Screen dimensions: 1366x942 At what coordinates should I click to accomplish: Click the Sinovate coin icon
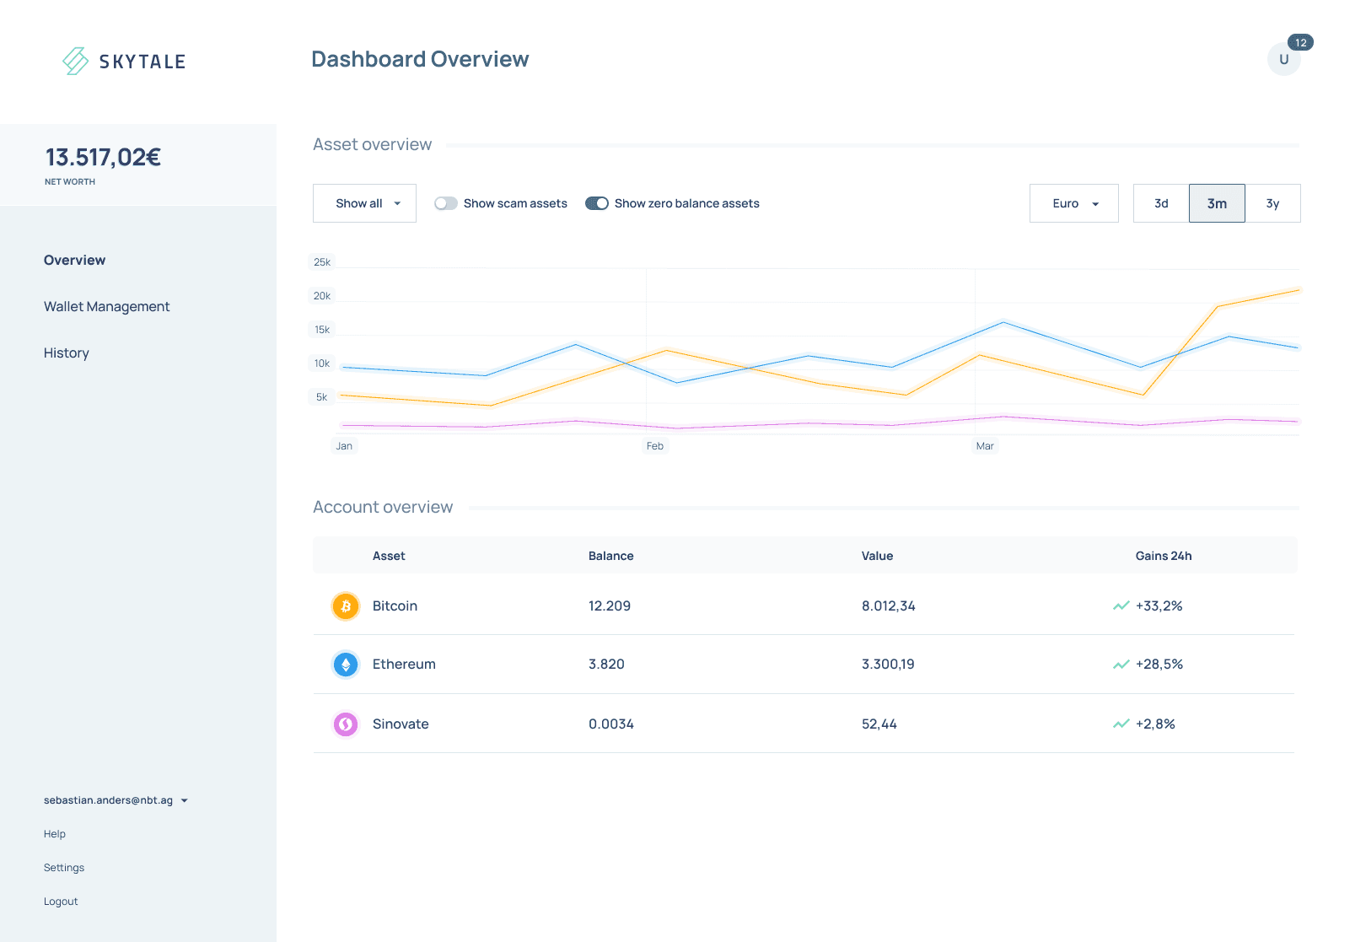tap(346, 724)
